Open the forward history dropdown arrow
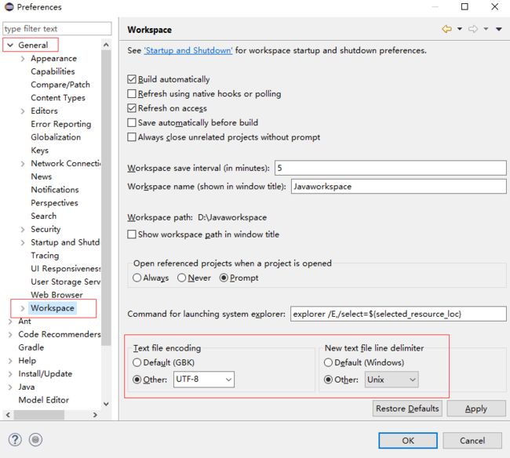 [486, 29]
